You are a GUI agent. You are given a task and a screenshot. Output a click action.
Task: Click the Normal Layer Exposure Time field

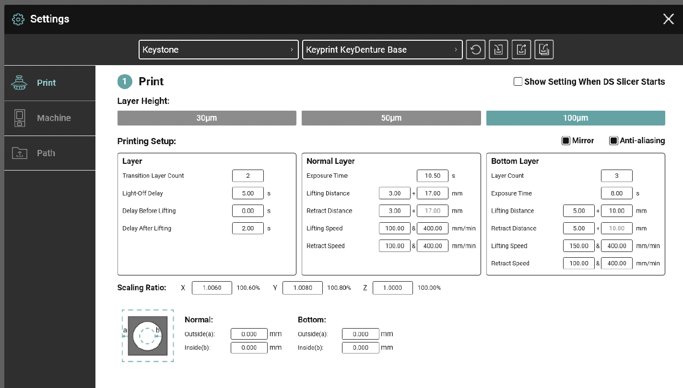pos(432,176)
